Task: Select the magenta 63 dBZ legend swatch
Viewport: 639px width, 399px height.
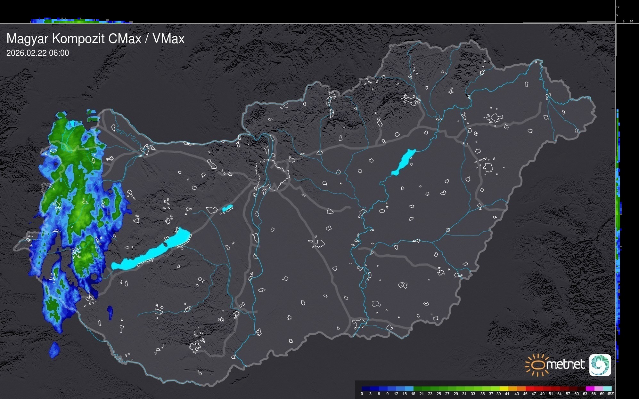Action: 590,389
